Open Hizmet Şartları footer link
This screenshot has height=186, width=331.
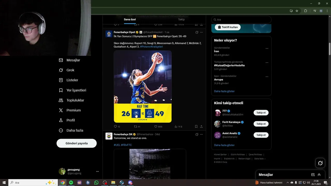220,154
